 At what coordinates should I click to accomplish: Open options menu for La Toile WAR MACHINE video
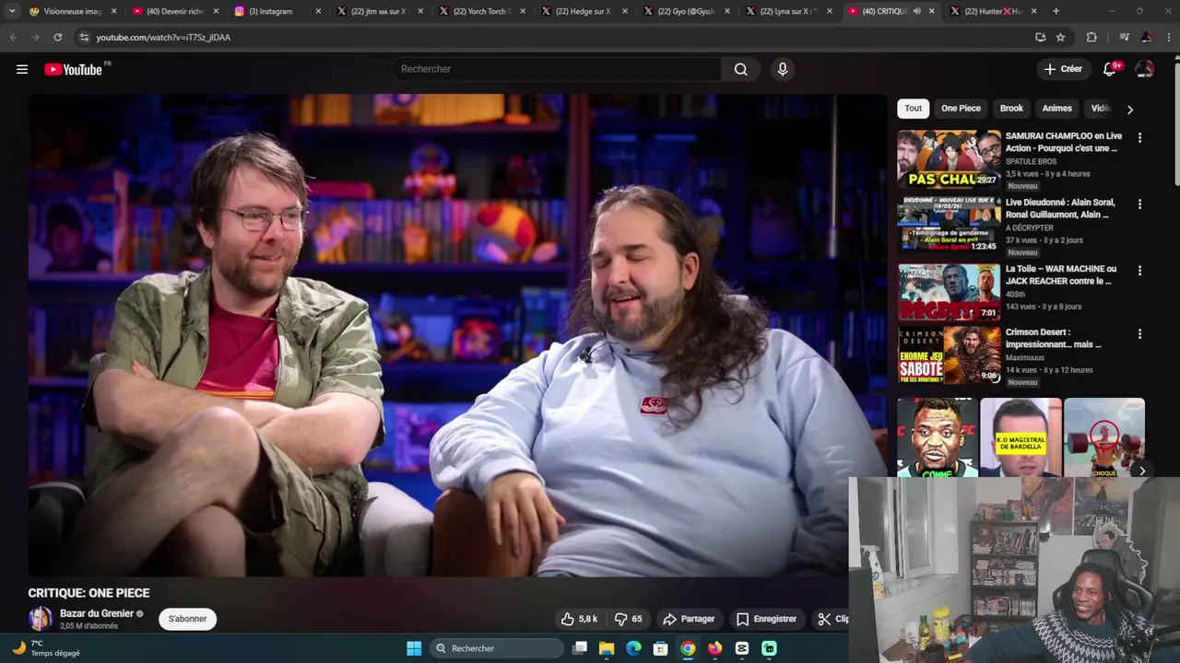point(1139,271)
